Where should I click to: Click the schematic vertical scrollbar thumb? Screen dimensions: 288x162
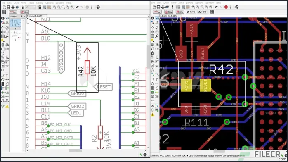(148, 57)
